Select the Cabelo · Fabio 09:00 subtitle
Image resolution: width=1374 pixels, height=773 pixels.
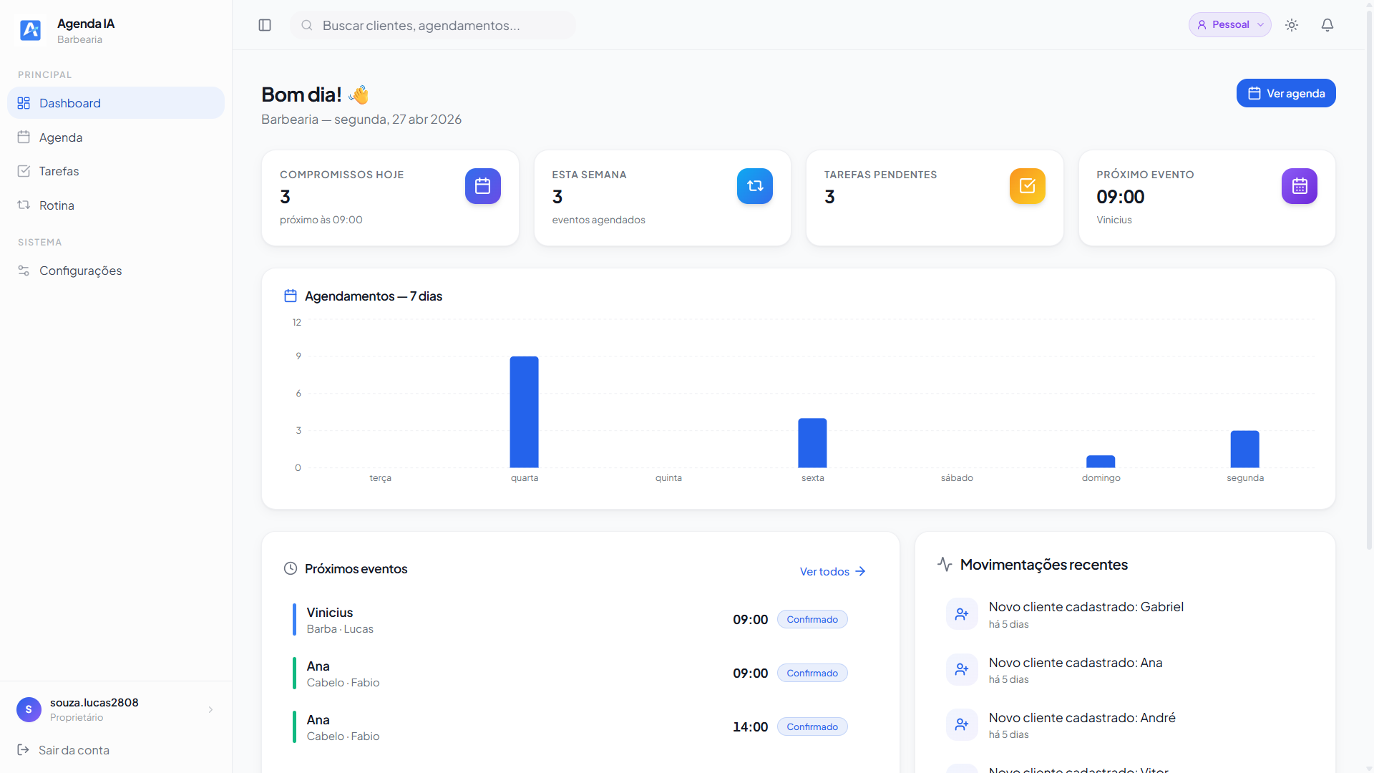[343, 683]
